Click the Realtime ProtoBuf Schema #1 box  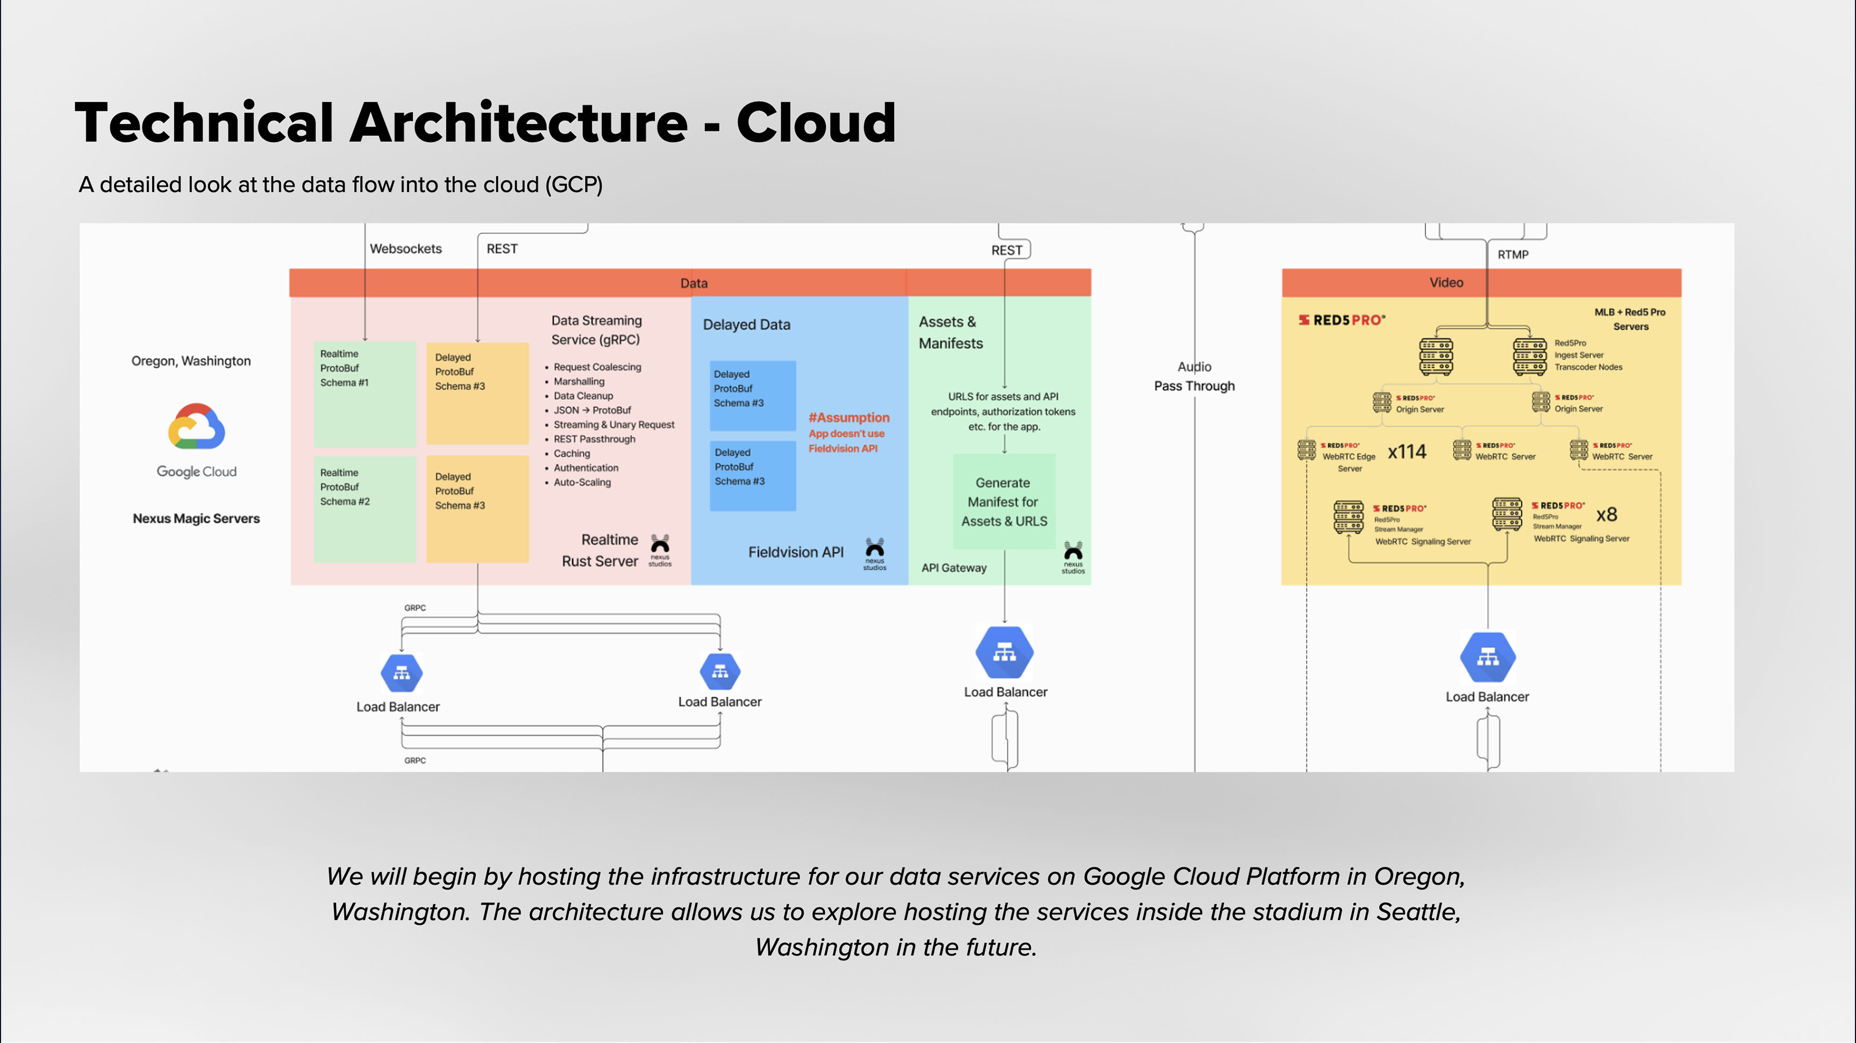[365, 394]
